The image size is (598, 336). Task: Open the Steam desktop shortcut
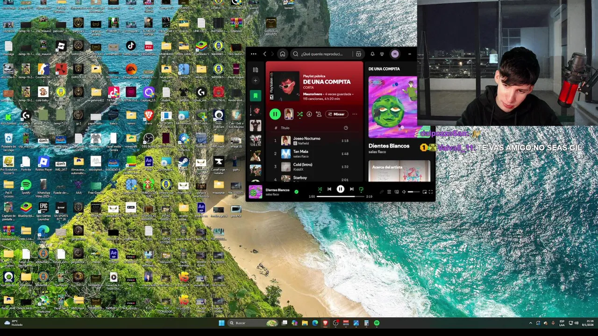[184, 163]
